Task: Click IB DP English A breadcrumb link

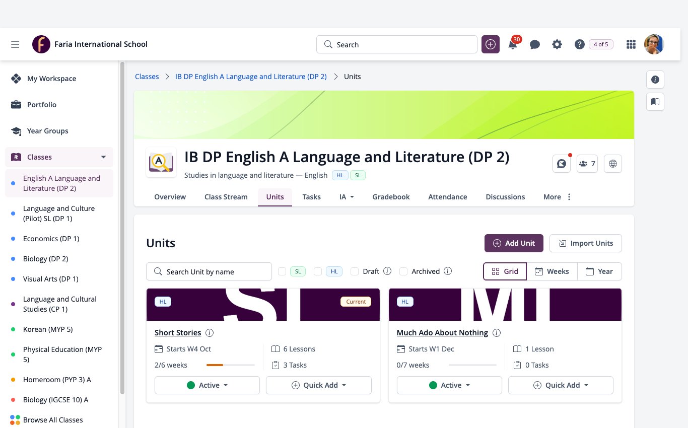Action: pos(251,77)
